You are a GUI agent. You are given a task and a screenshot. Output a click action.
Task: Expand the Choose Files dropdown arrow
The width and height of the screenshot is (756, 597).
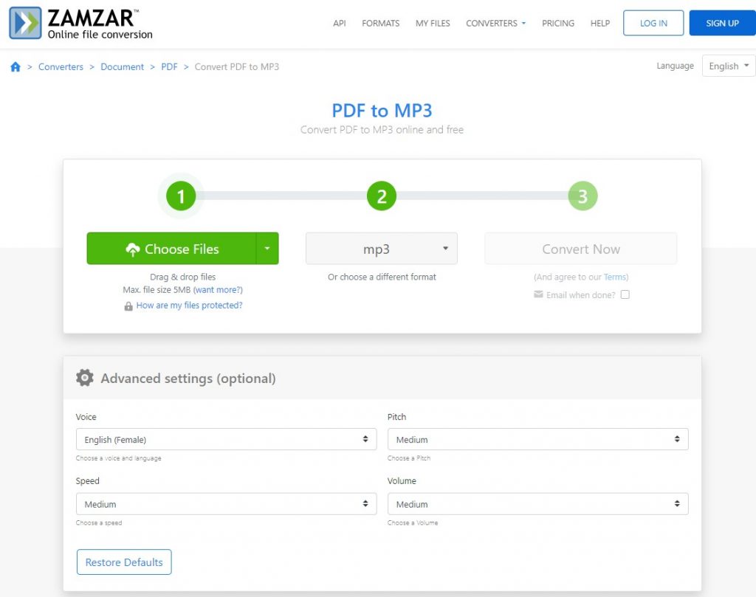click(x=267, y=249)
